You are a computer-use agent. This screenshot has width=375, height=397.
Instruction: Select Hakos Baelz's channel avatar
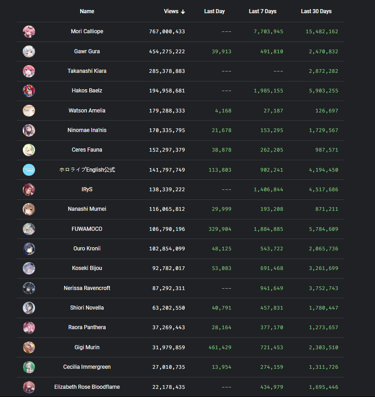tap(29, 91)
